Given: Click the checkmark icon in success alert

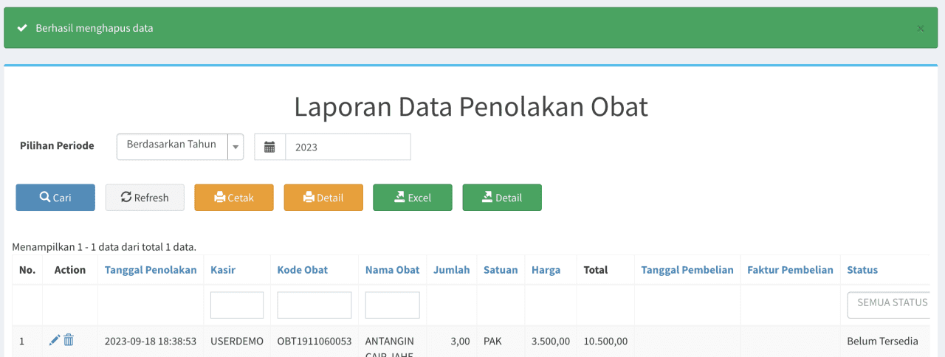Looking at the screenshot, I should coord(22,28).
